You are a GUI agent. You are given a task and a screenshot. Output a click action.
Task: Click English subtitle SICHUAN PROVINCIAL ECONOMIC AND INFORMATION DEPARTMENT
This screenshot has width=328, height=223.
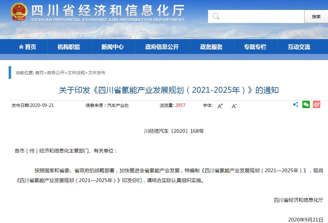108,20
